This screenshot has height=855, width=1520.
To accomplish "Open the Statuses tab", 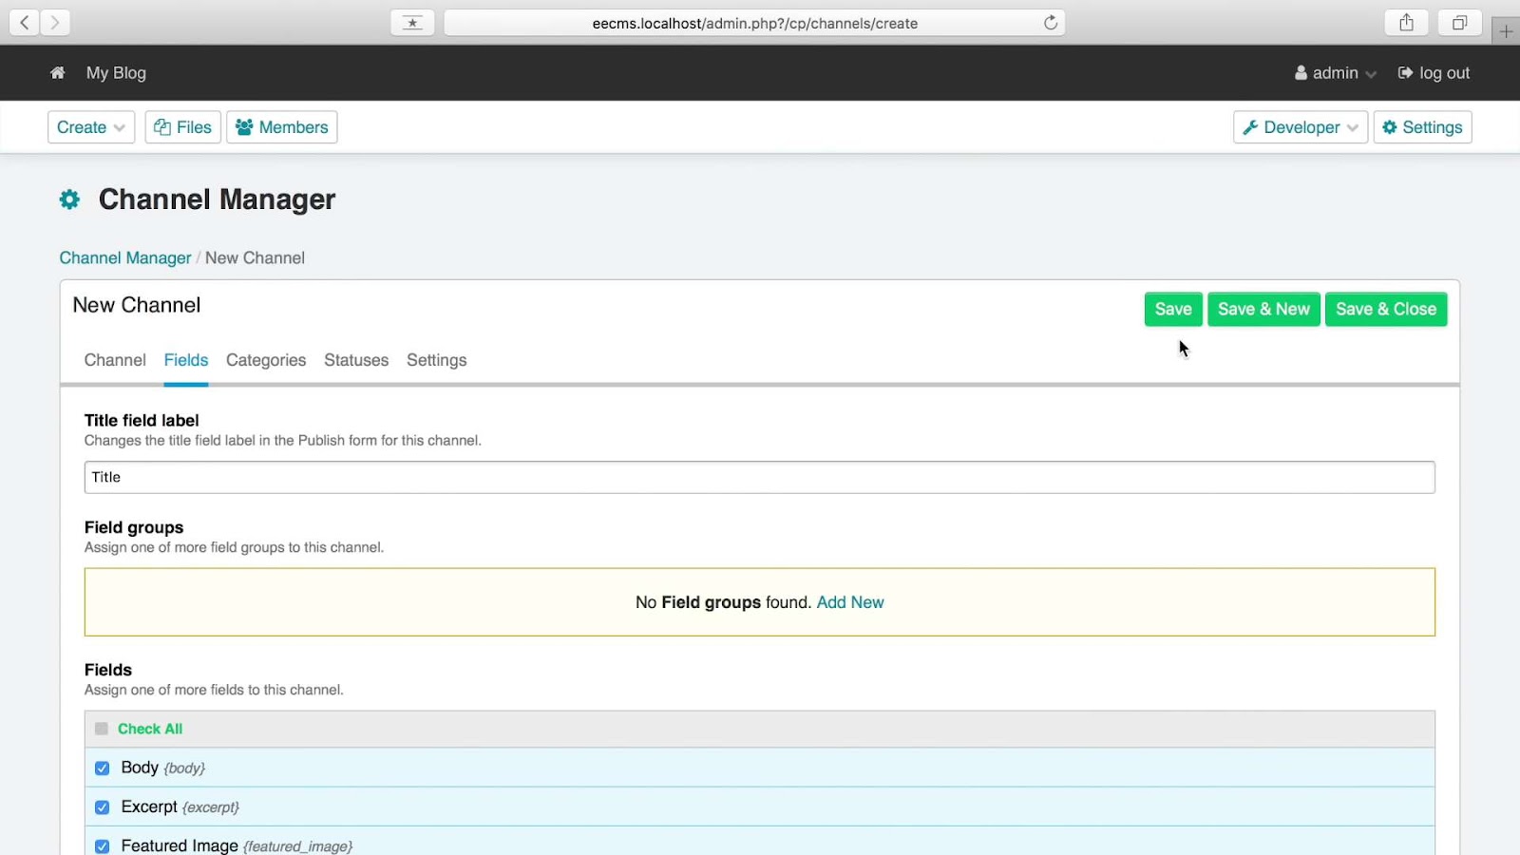I will (356, 360).
